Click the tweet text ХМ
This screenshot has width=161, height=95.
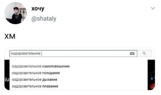click(x=10, y=36)
